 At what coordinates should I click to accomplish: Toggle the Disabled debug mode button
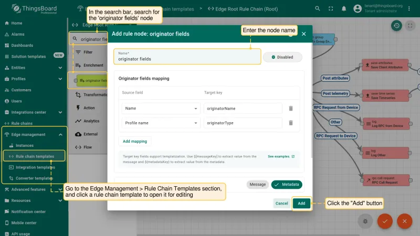pos(282,57)
